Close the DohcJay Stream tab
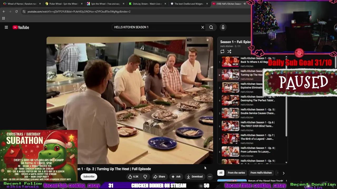The width and height of the screenshot is (337, 189). (165, 4)
